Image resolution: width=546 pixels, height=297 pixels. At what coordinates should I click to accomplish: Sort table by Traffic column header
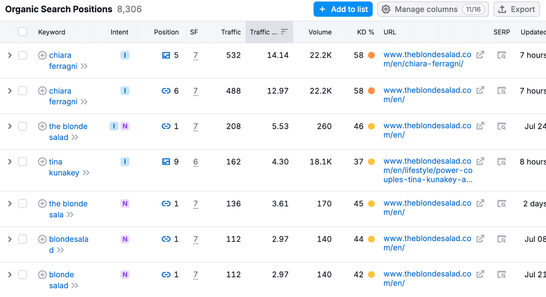231,32
